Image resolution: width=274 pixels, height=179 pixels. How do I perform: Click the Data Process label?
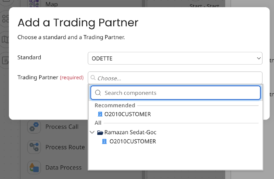[x=63, y=167]
